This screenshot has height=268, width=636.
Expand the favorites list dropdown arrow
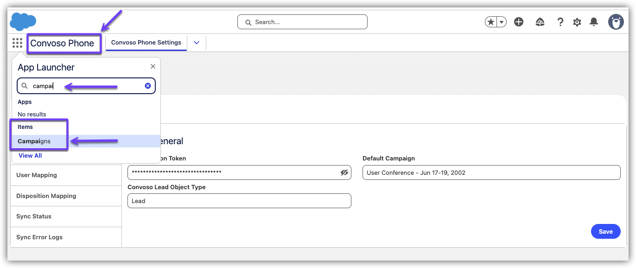pyautogui.click(x=502, y=22)
